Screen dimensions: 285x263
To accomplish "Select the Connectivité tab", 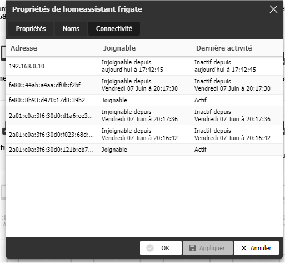I will pos(114,29).
